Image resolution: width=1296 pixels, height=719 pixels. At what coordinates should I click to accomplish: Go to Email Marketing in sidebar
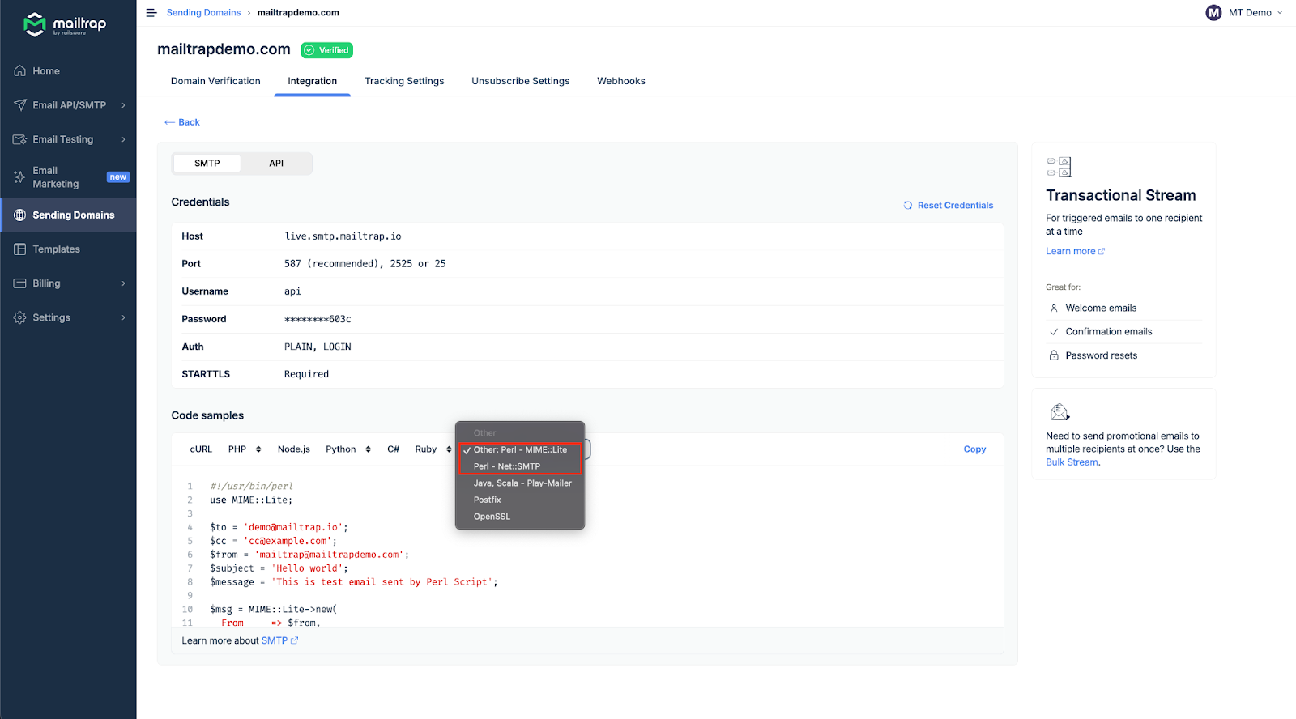pos(55,177)
